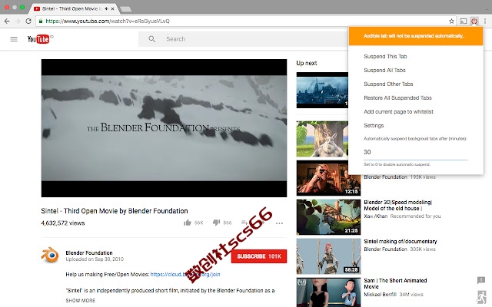The width and height of the screenshot is (492, 307).
Task: Reload the page with refresh icon
Action: pos(28,21)
